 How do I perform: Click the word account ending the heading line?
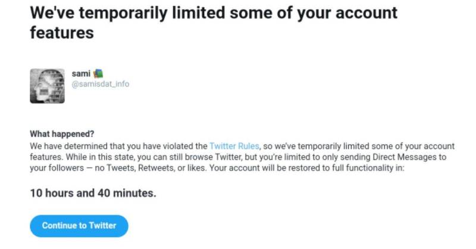(x=367, y=13)
